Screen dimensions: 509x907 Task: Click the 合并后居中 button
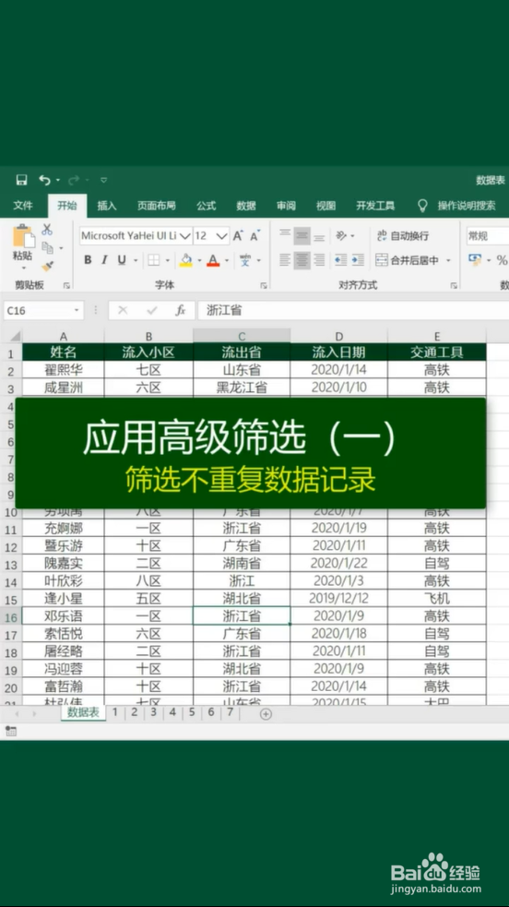click(x=408, y=260)
